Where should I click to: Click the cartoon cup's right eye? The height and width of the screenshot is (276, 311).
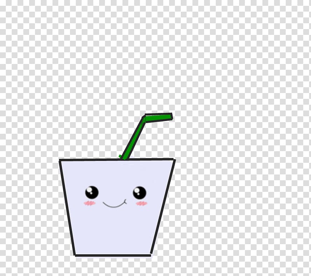tap(139, 192)
